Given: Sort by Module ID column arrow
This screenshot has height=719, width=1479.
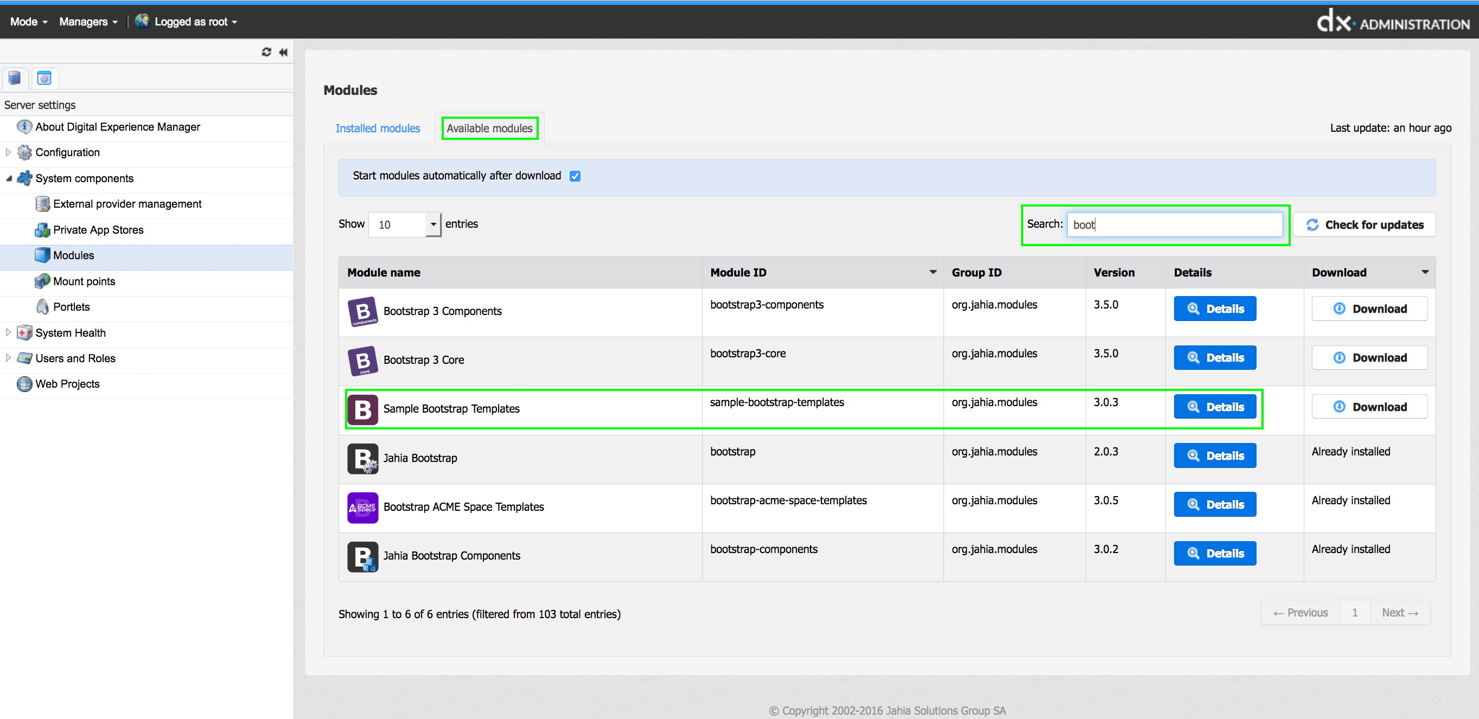Looking at the screenshot, I should pyautogui.click(x=933, y=273).
